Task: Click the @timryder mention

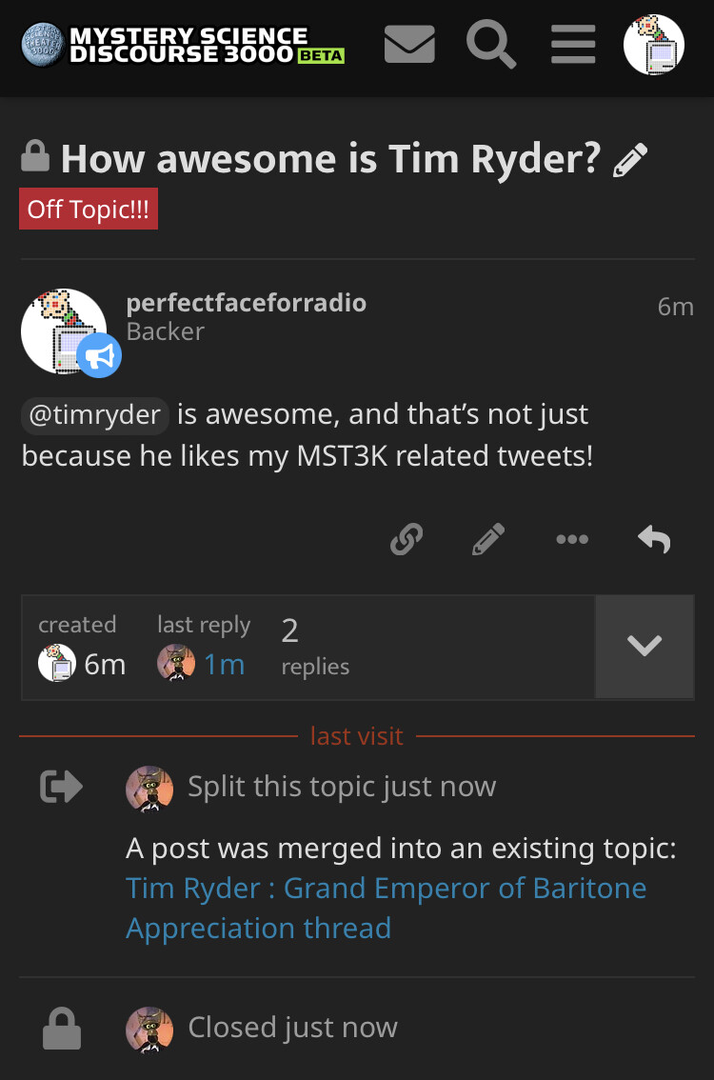Action: pos(95,415)
